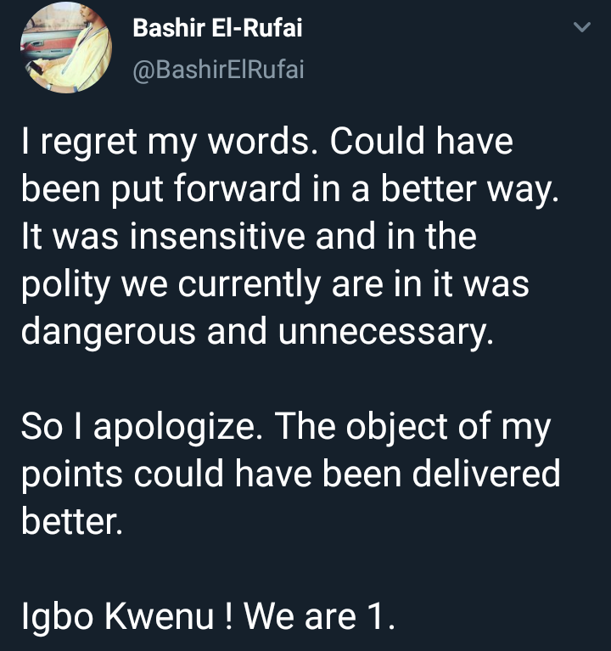The width and height of the screenshot is (611, 651).
Task: Click the line "It was insensitive and in the"
Action: click(x=248, y=238)
